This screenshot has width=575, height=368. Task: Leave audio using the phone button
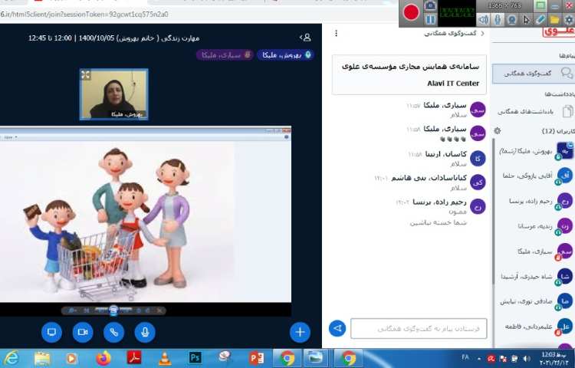114,332
